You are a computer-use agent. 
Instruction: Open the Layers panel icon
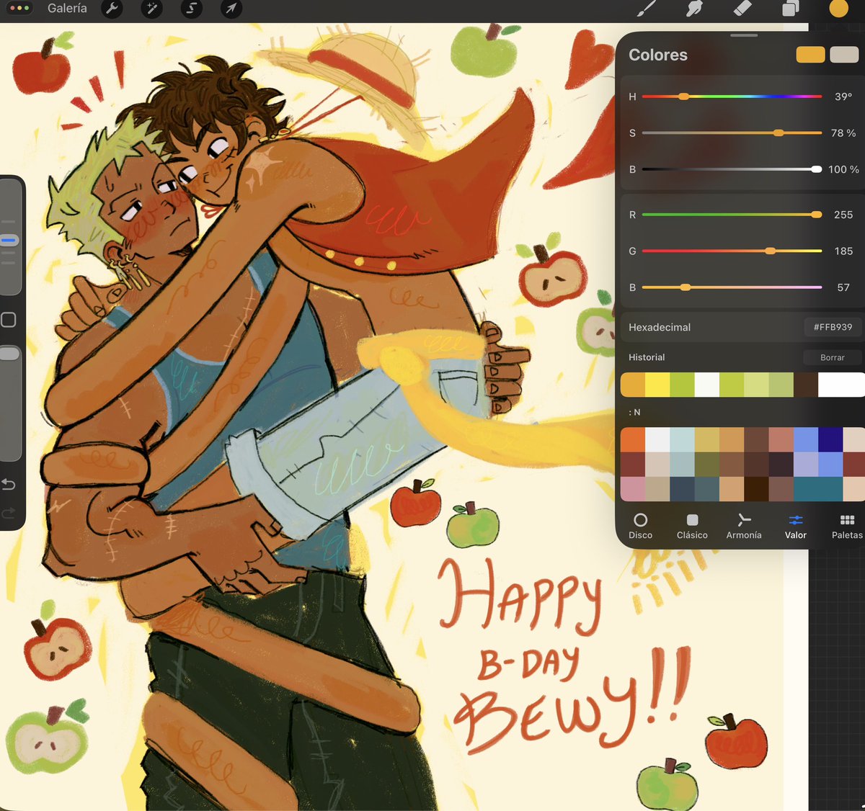(x=791, y=9)
